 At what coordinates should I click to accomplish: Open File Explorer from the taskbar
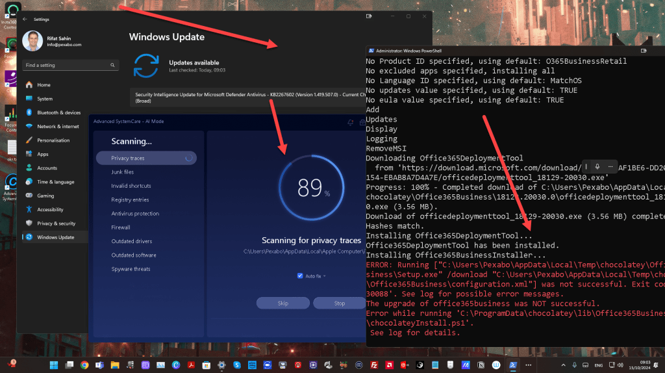pyautogui.click(x=115, y=365)
